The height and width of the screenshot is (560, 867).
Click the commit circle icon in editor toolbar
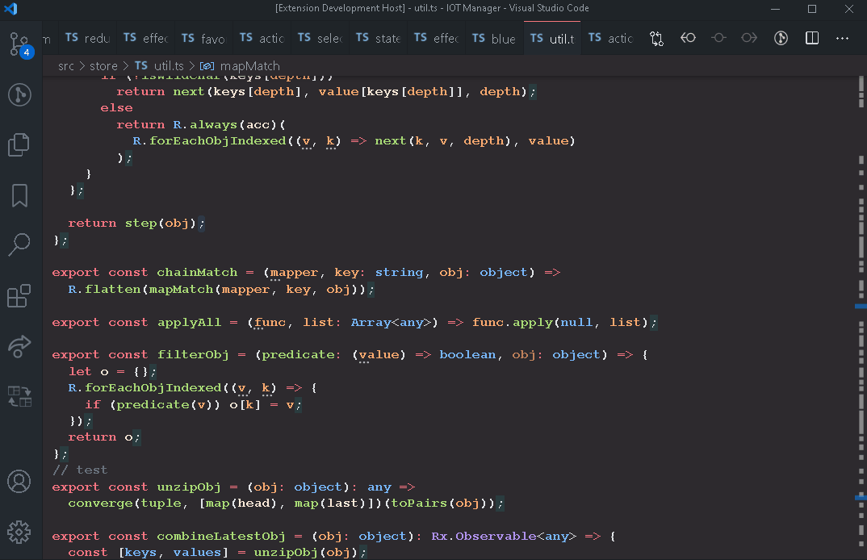pyautogui.click(x=718, y=38)
